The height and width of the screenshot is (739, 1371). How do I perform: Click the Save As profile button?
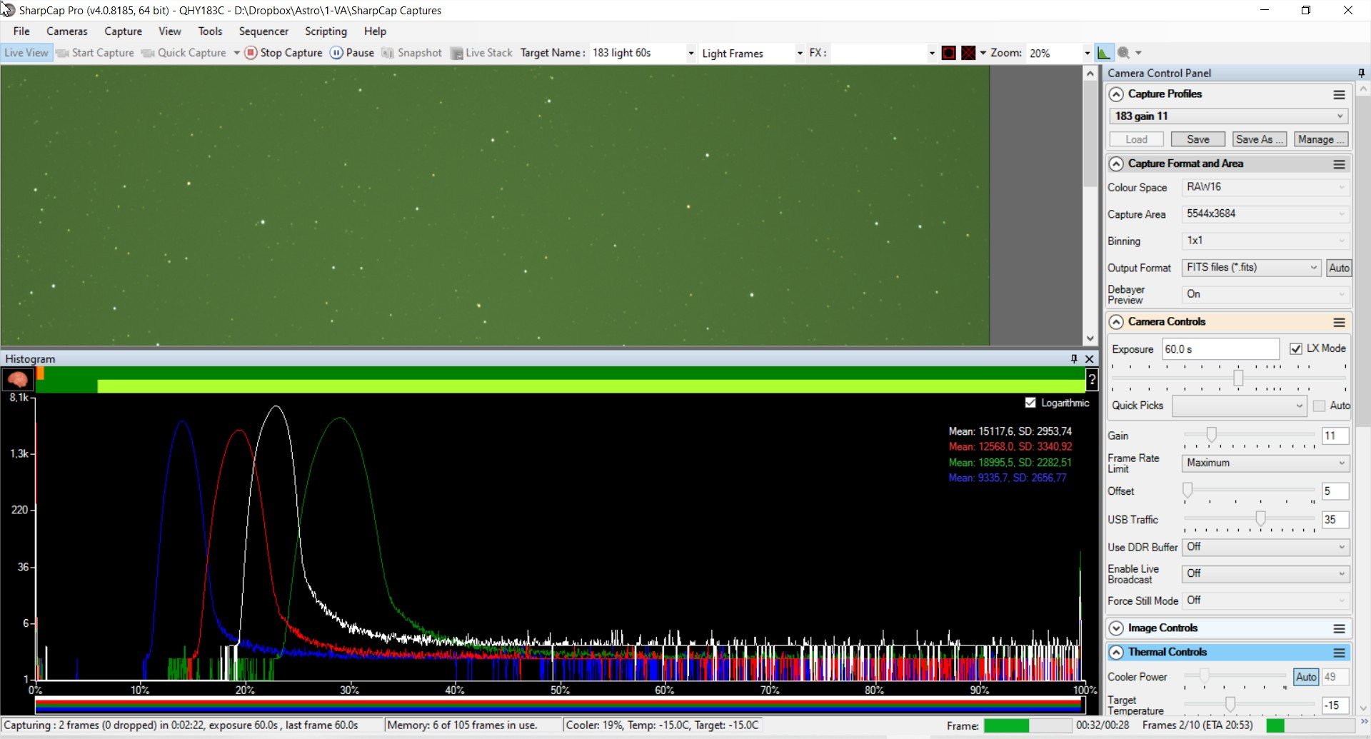(1259, 139)
